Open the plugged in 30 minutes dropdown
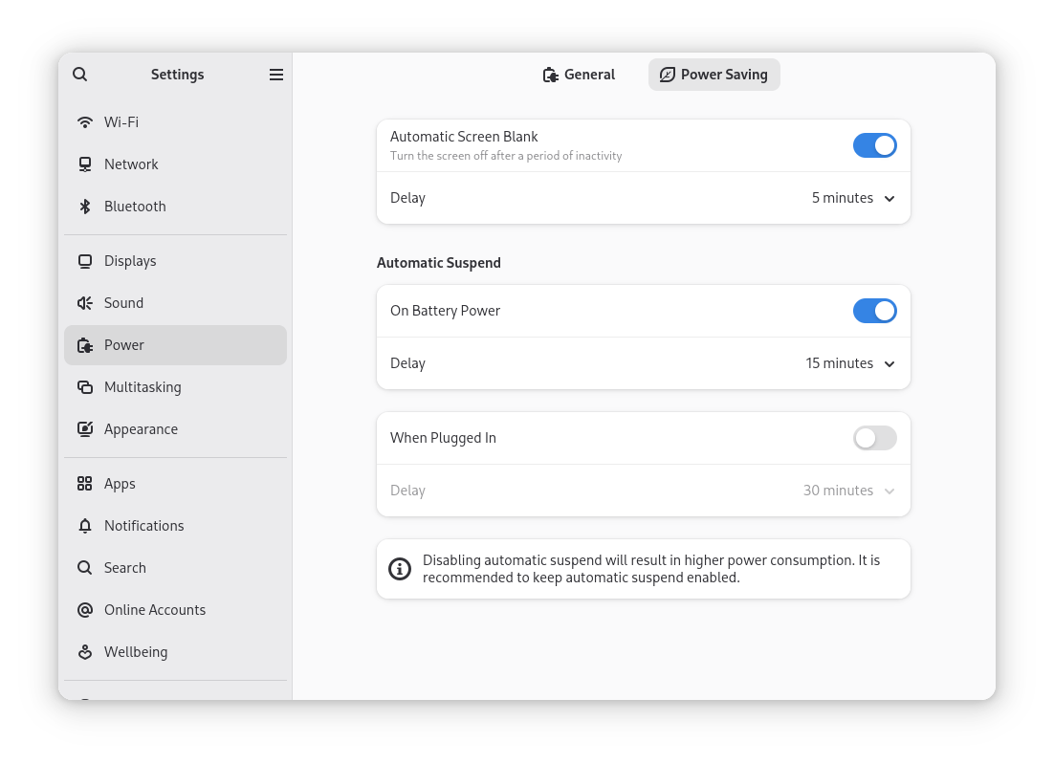This screenshot has height=764, width=1054. point(848,491)
